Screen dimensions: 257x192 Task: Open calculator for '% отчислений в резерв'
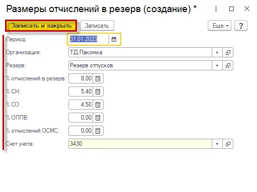(98, 78)
